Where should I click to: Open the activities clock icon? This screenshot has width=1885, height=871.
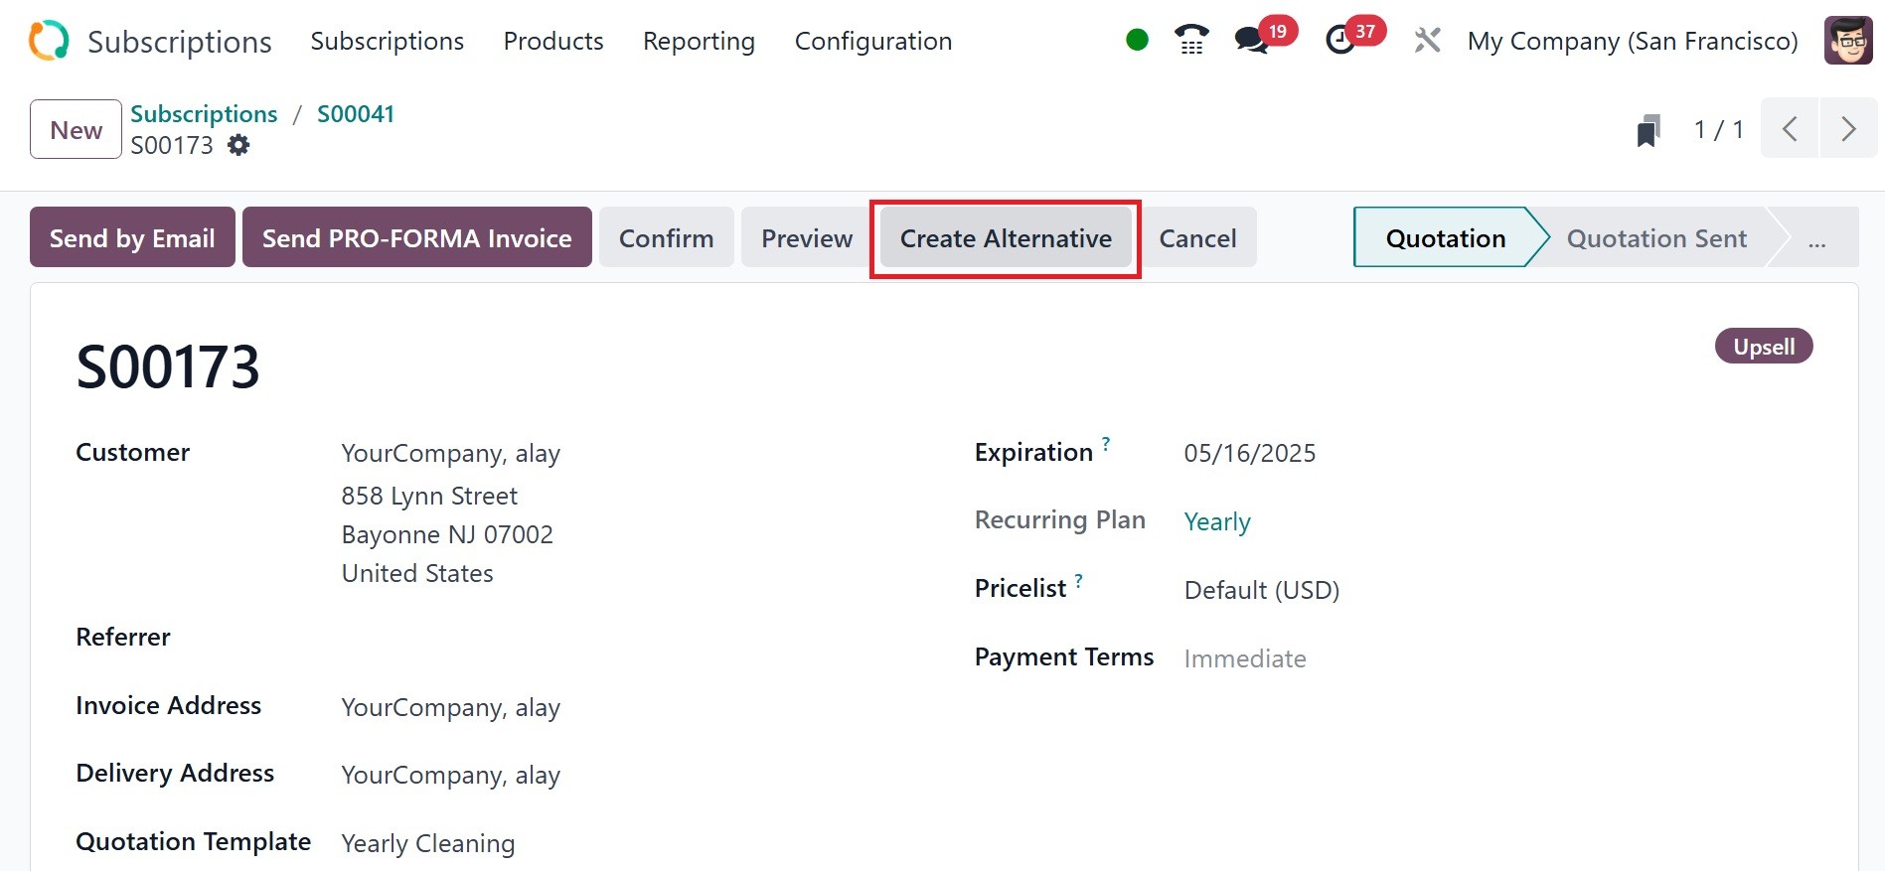tap(1340, 41)
